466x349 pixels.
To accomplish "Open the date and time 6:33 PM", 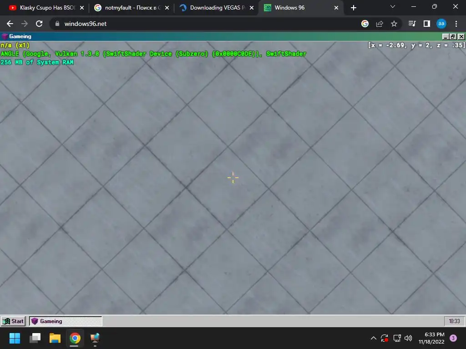I will (x=431, y=338).
